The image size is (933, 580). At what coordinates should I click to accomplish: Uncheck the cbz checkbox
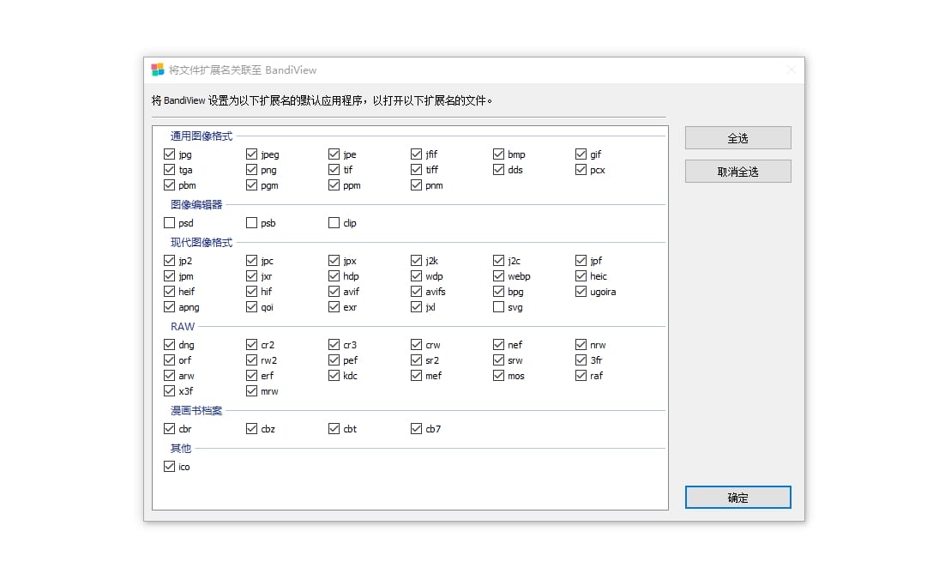[x=252, y=428]
